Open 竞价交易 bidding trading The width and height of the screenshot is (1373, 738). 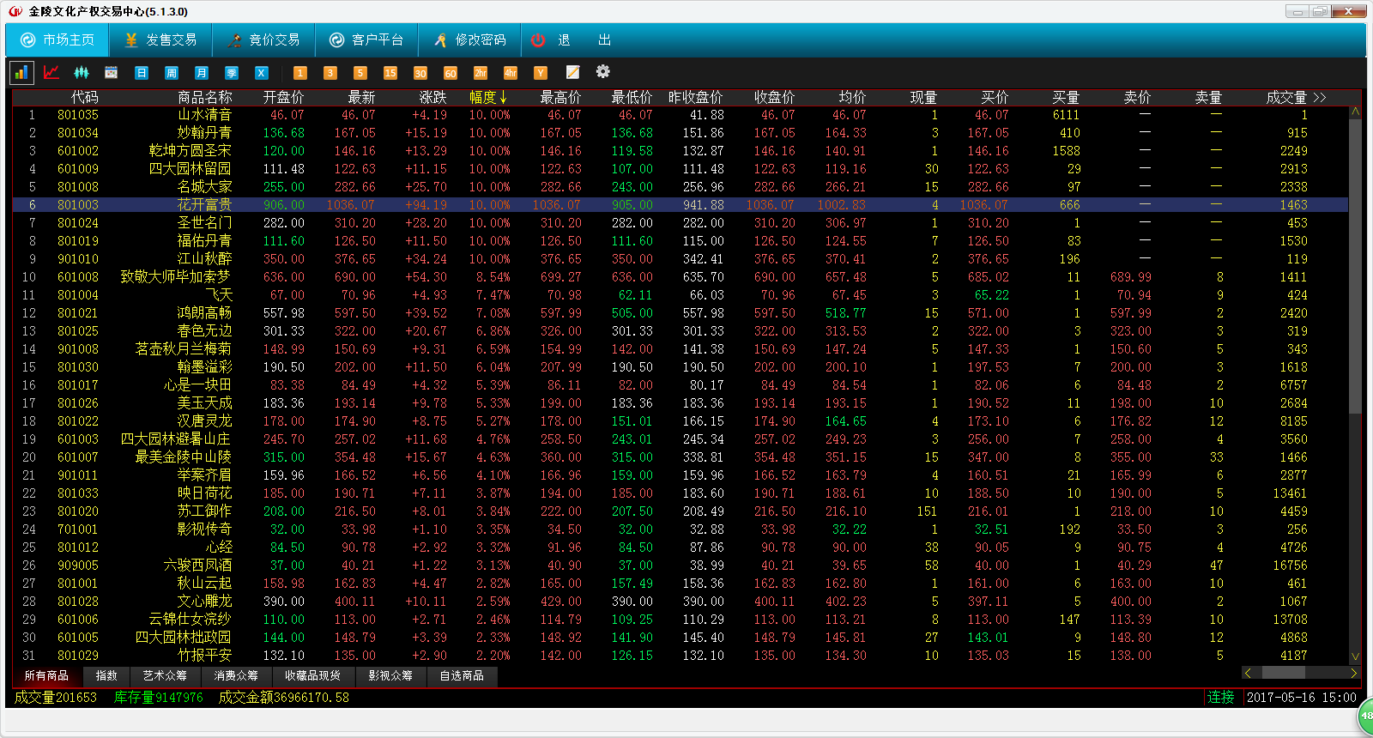[263, 40]
